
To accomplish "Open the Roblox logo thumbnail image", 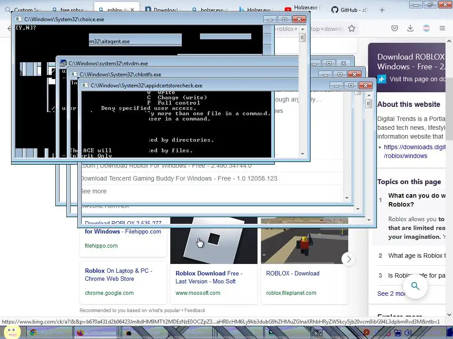I will point(214,241).
